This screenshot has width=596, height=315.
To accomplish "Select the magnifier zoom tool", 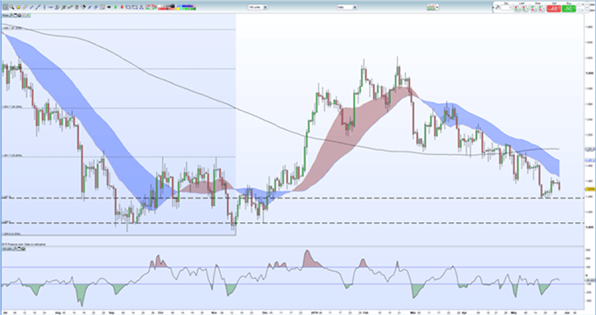I will [12, 7].
